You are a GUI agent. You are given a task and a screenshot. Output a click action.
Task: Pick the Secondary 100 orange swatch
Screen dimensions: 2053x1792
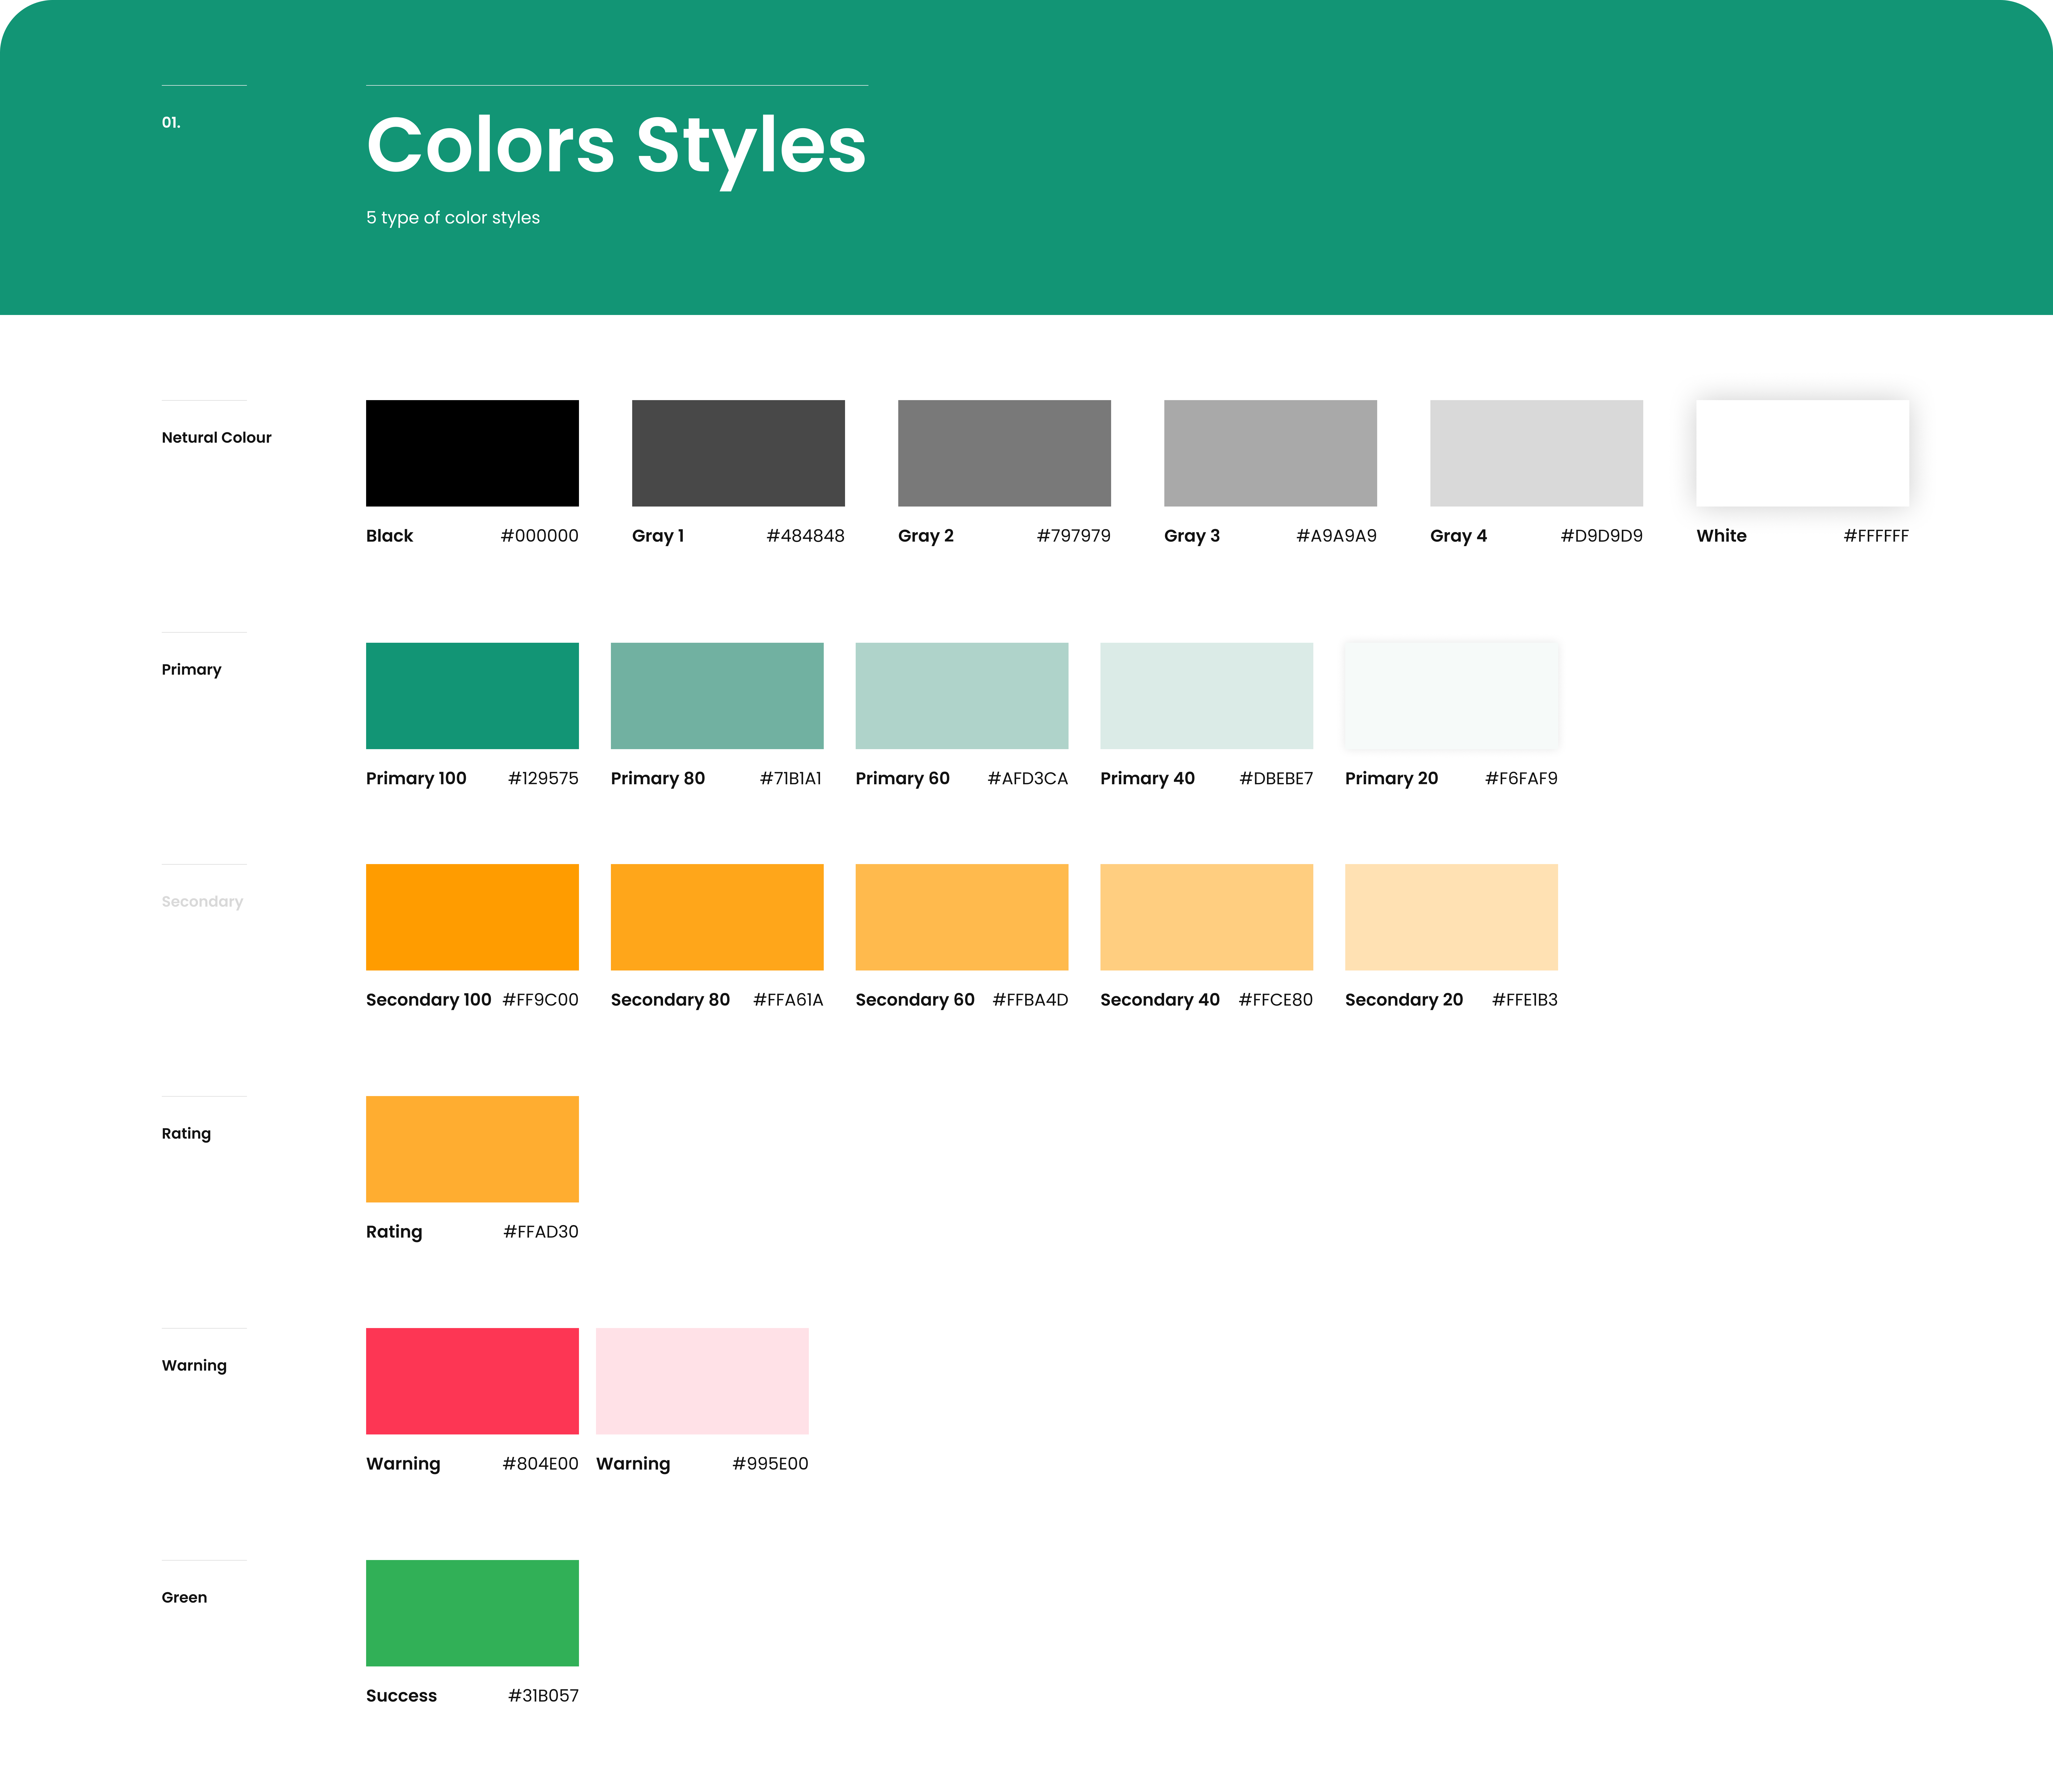point(472,917)
